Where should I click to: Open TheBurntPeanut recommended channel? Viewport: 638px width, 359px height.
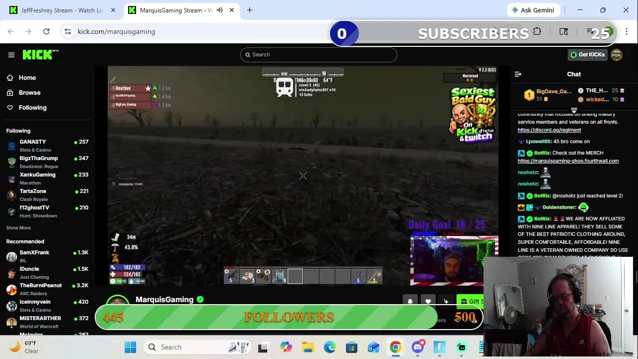[x=48, y=289]
